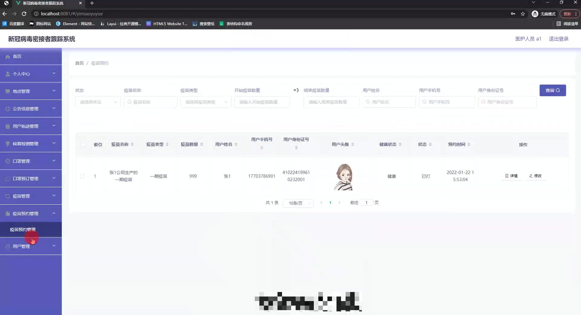This screenshot has height=315, width=581.
Task: Collapse the 疫苗预约管理 menu chevron
Action: tap(54, 213)
